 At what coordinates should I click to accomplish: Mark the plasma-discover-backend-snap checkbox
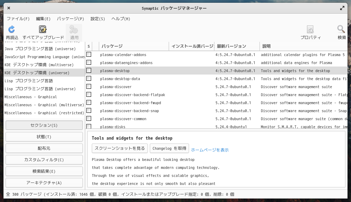pos(89,110)
